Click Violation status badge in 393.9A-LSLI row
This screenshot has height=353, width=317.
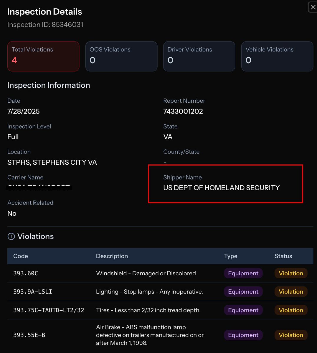(x=291, y=292)
